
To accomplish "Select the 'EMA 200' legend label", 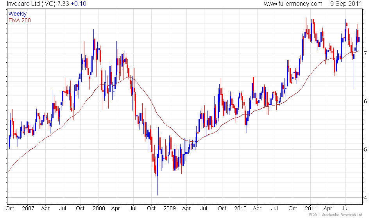I will pyautogui.click(x=20, y=20).
